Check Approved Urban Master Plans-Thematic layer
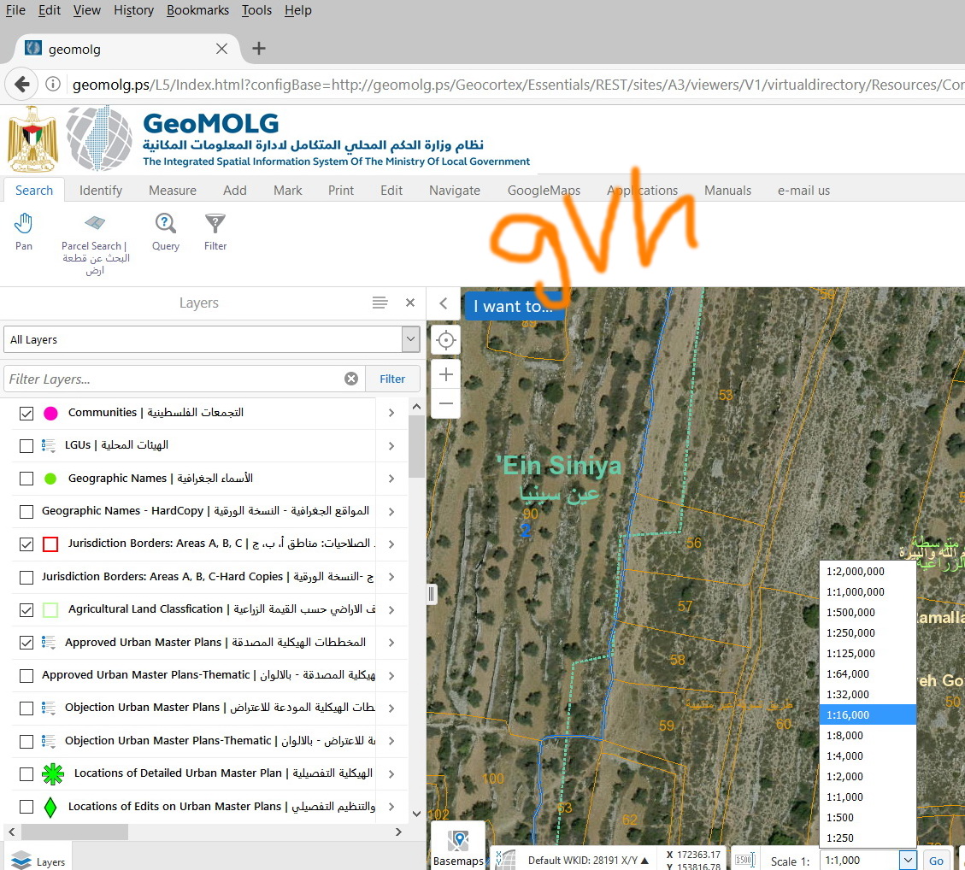965x870 pixels. tap(26, 675)
